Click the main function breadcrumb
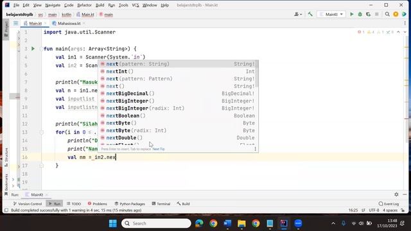 (x=106, y=14)
